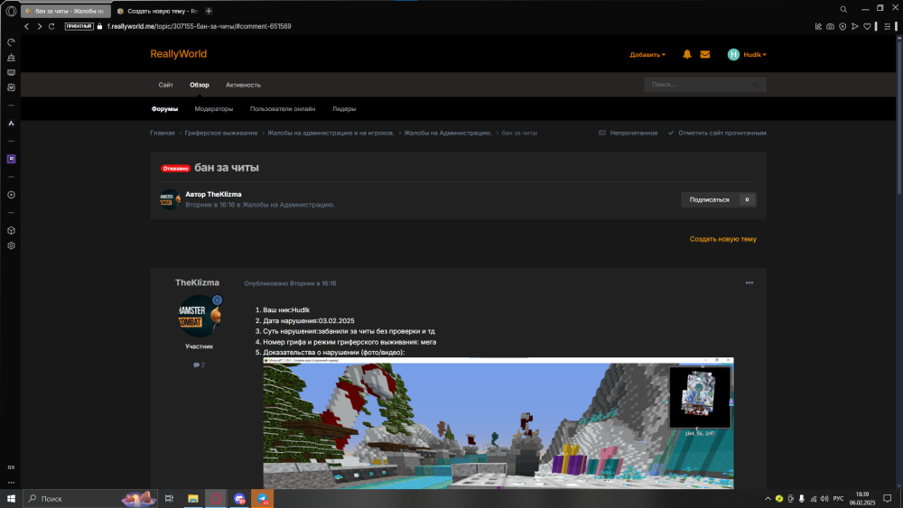Click the padlock site security icon
Screen dimensions: 903x508
click(99, 26)
